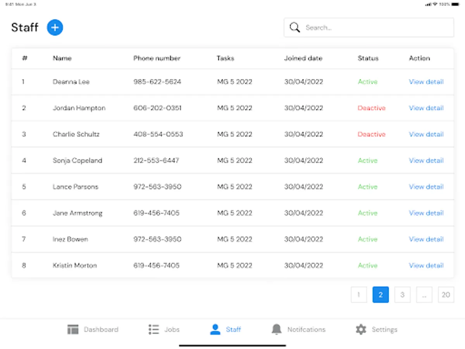465x349 pixels.
Task: Click Inez Bowen's joined date 30/04/2022
Action: (303, 239)
